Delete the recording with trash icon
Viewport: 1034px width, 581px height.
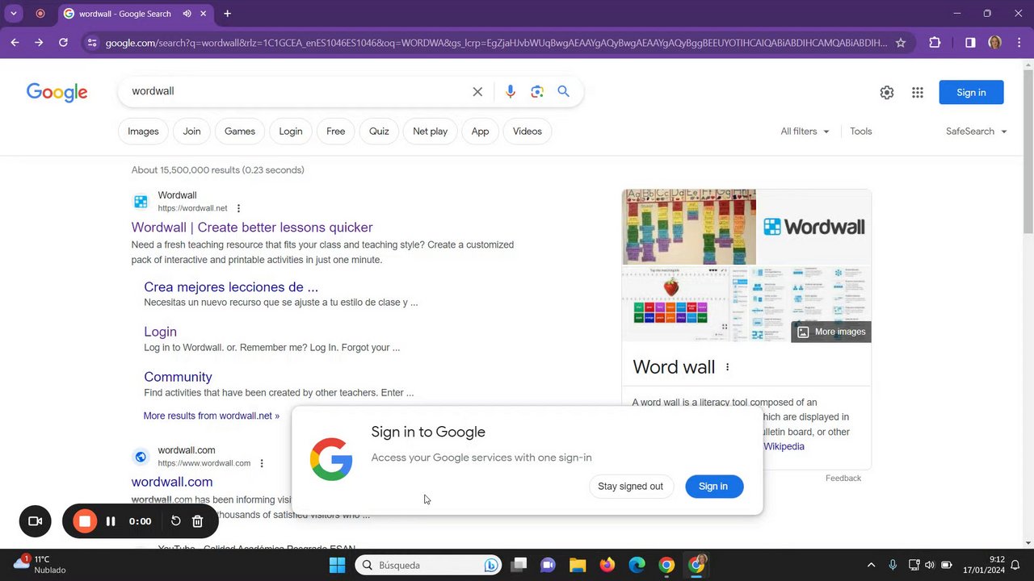[197, 521]
